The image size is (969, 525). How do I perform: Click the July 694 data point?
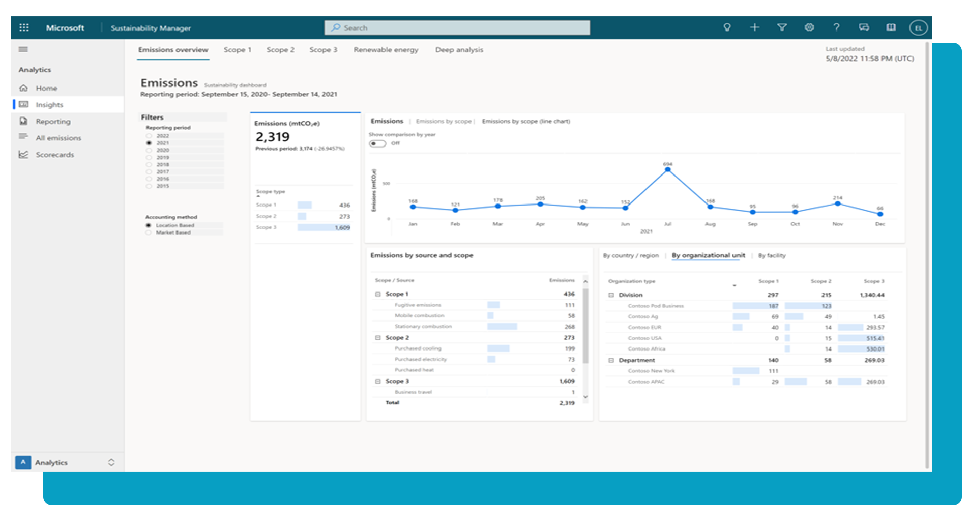click(668, 170)
